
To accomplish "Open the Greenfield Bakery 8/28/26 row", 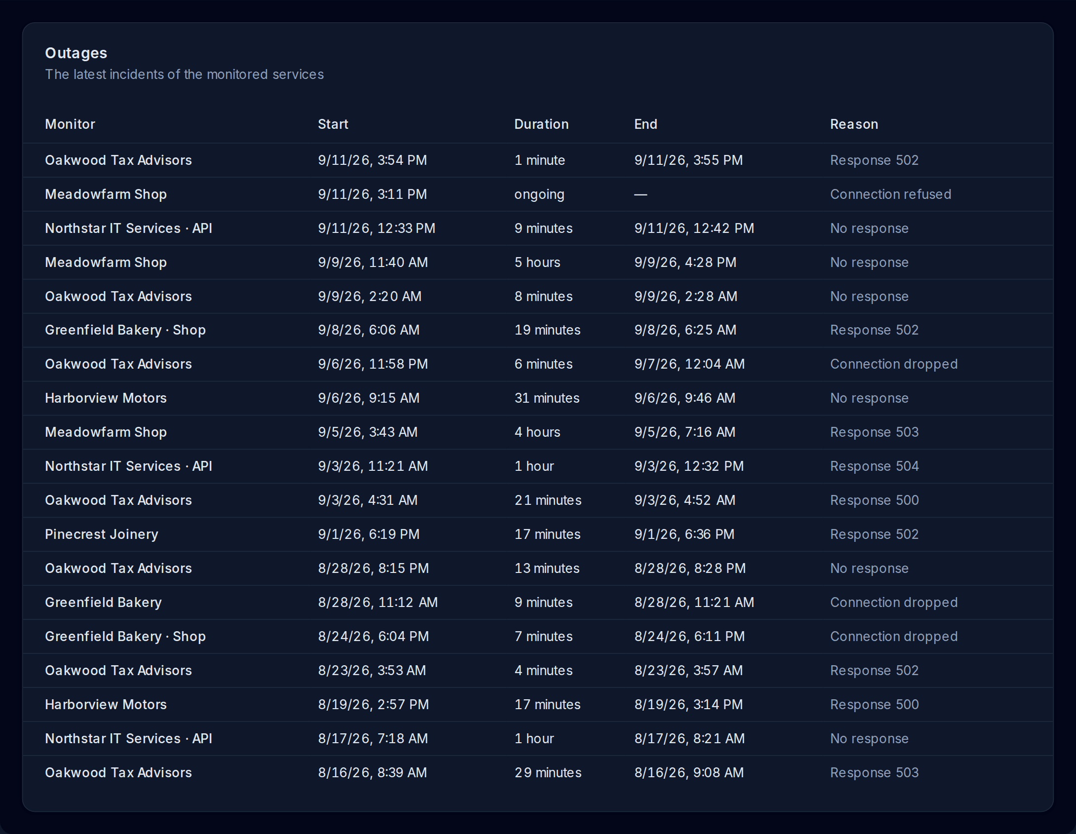I will 538,603.
